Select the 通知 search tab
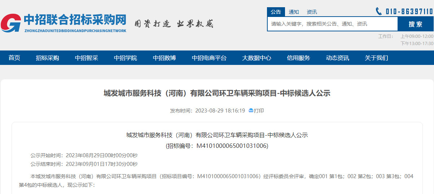Screen dimensions: 434x194 pyautogui.click(x=294, y=12)
